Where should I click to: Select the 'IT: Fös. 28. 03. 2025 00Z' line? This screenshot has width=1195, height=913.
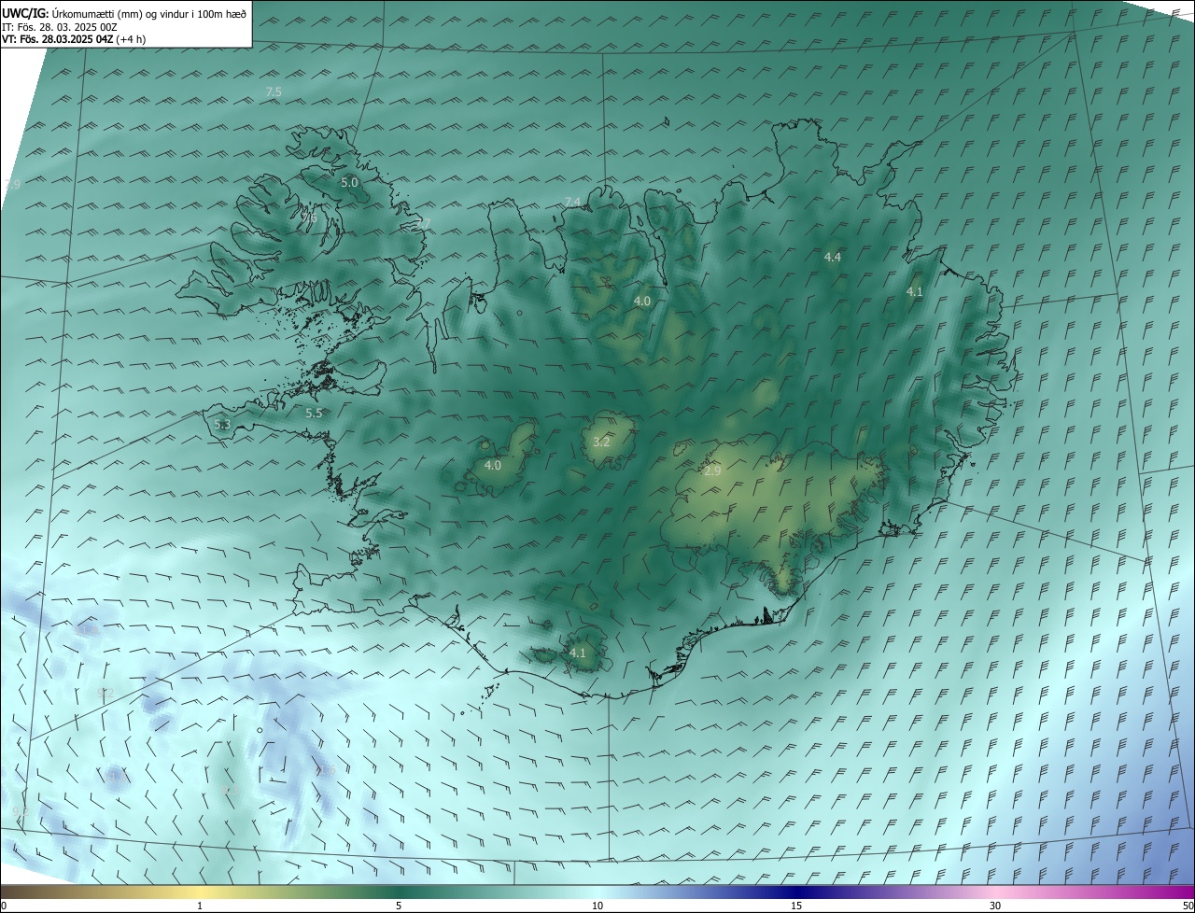60,27
